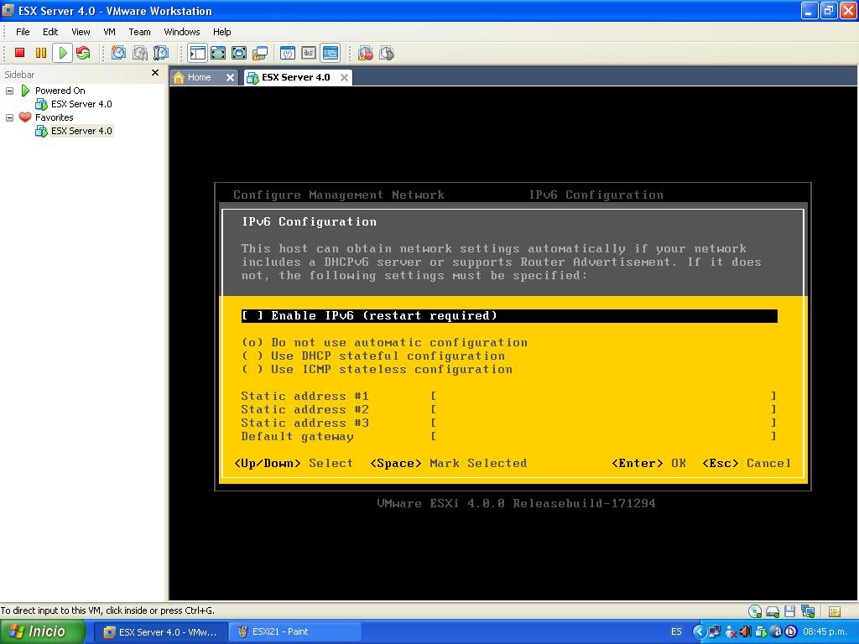Show hidden tray icons with the arrow
The image size is (859, 644).
[x=699, y=631]
